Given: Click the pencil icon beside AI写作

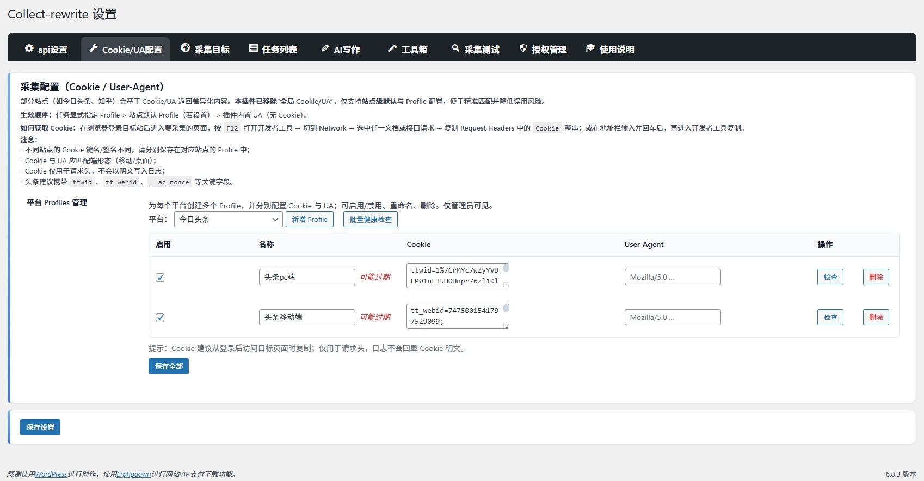Looking at the screenshot, I should coord(325,48).
